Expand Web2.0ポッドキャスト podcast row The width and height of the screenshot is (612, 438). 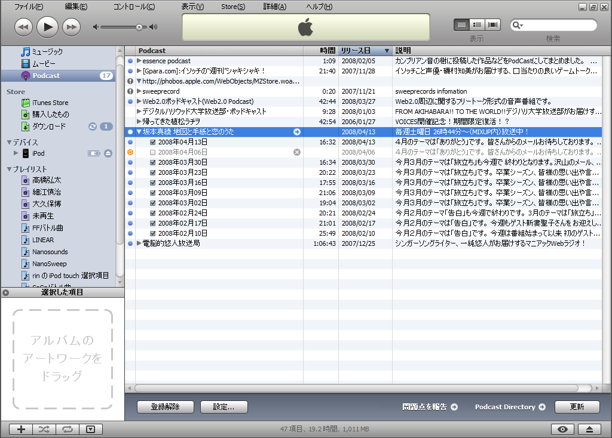(x=139, y=101)
